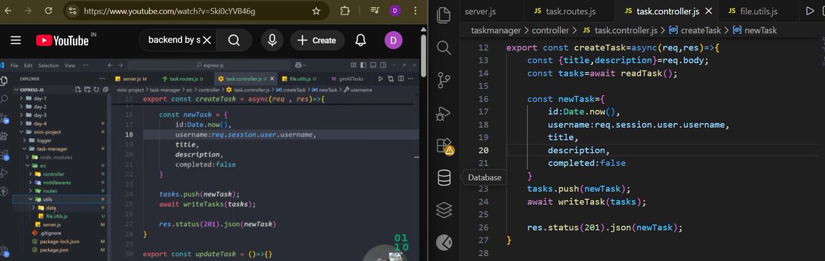Open Explorer in right VS Code activity bar
The width and height of the screenshot is (825, 261).
point(443,14)
